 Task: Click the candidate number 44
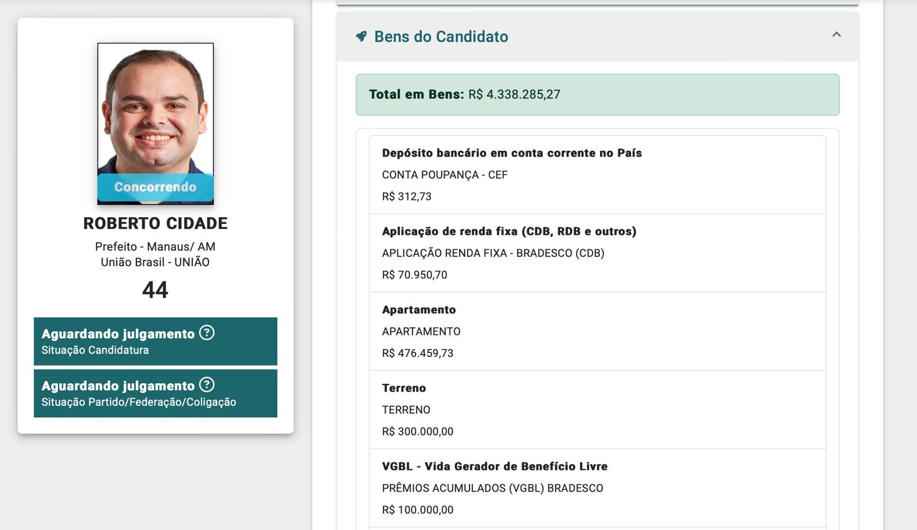pyautogui.click(x=155, y=290)
